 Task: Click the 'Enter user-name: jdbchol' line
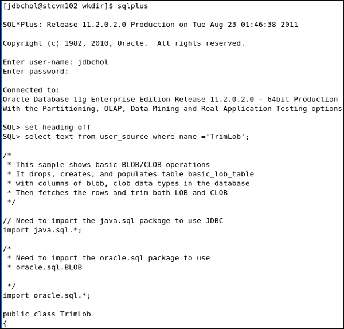click(x=56, y=62)
